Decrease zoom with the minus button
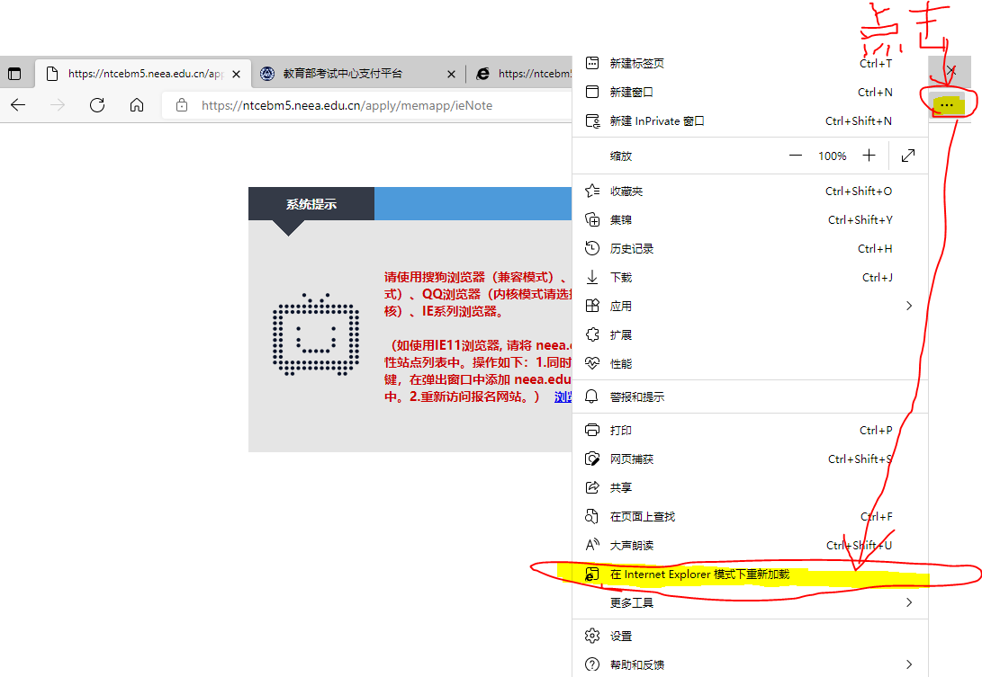 (796, 156)
